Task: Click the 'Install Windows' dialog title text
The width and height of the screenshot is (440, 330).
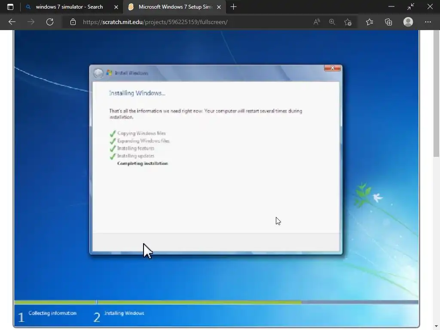Action: coord(131,73)
